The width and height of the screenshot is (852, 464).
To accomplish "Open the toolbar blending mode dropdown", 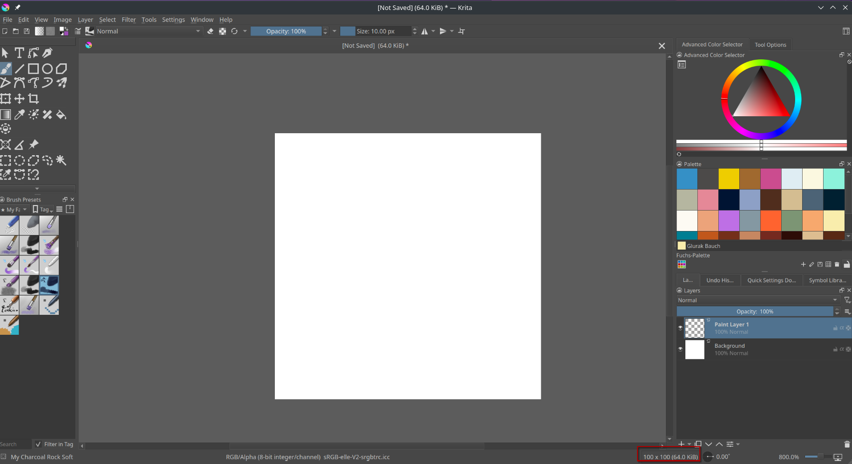I will click(148, 31).
